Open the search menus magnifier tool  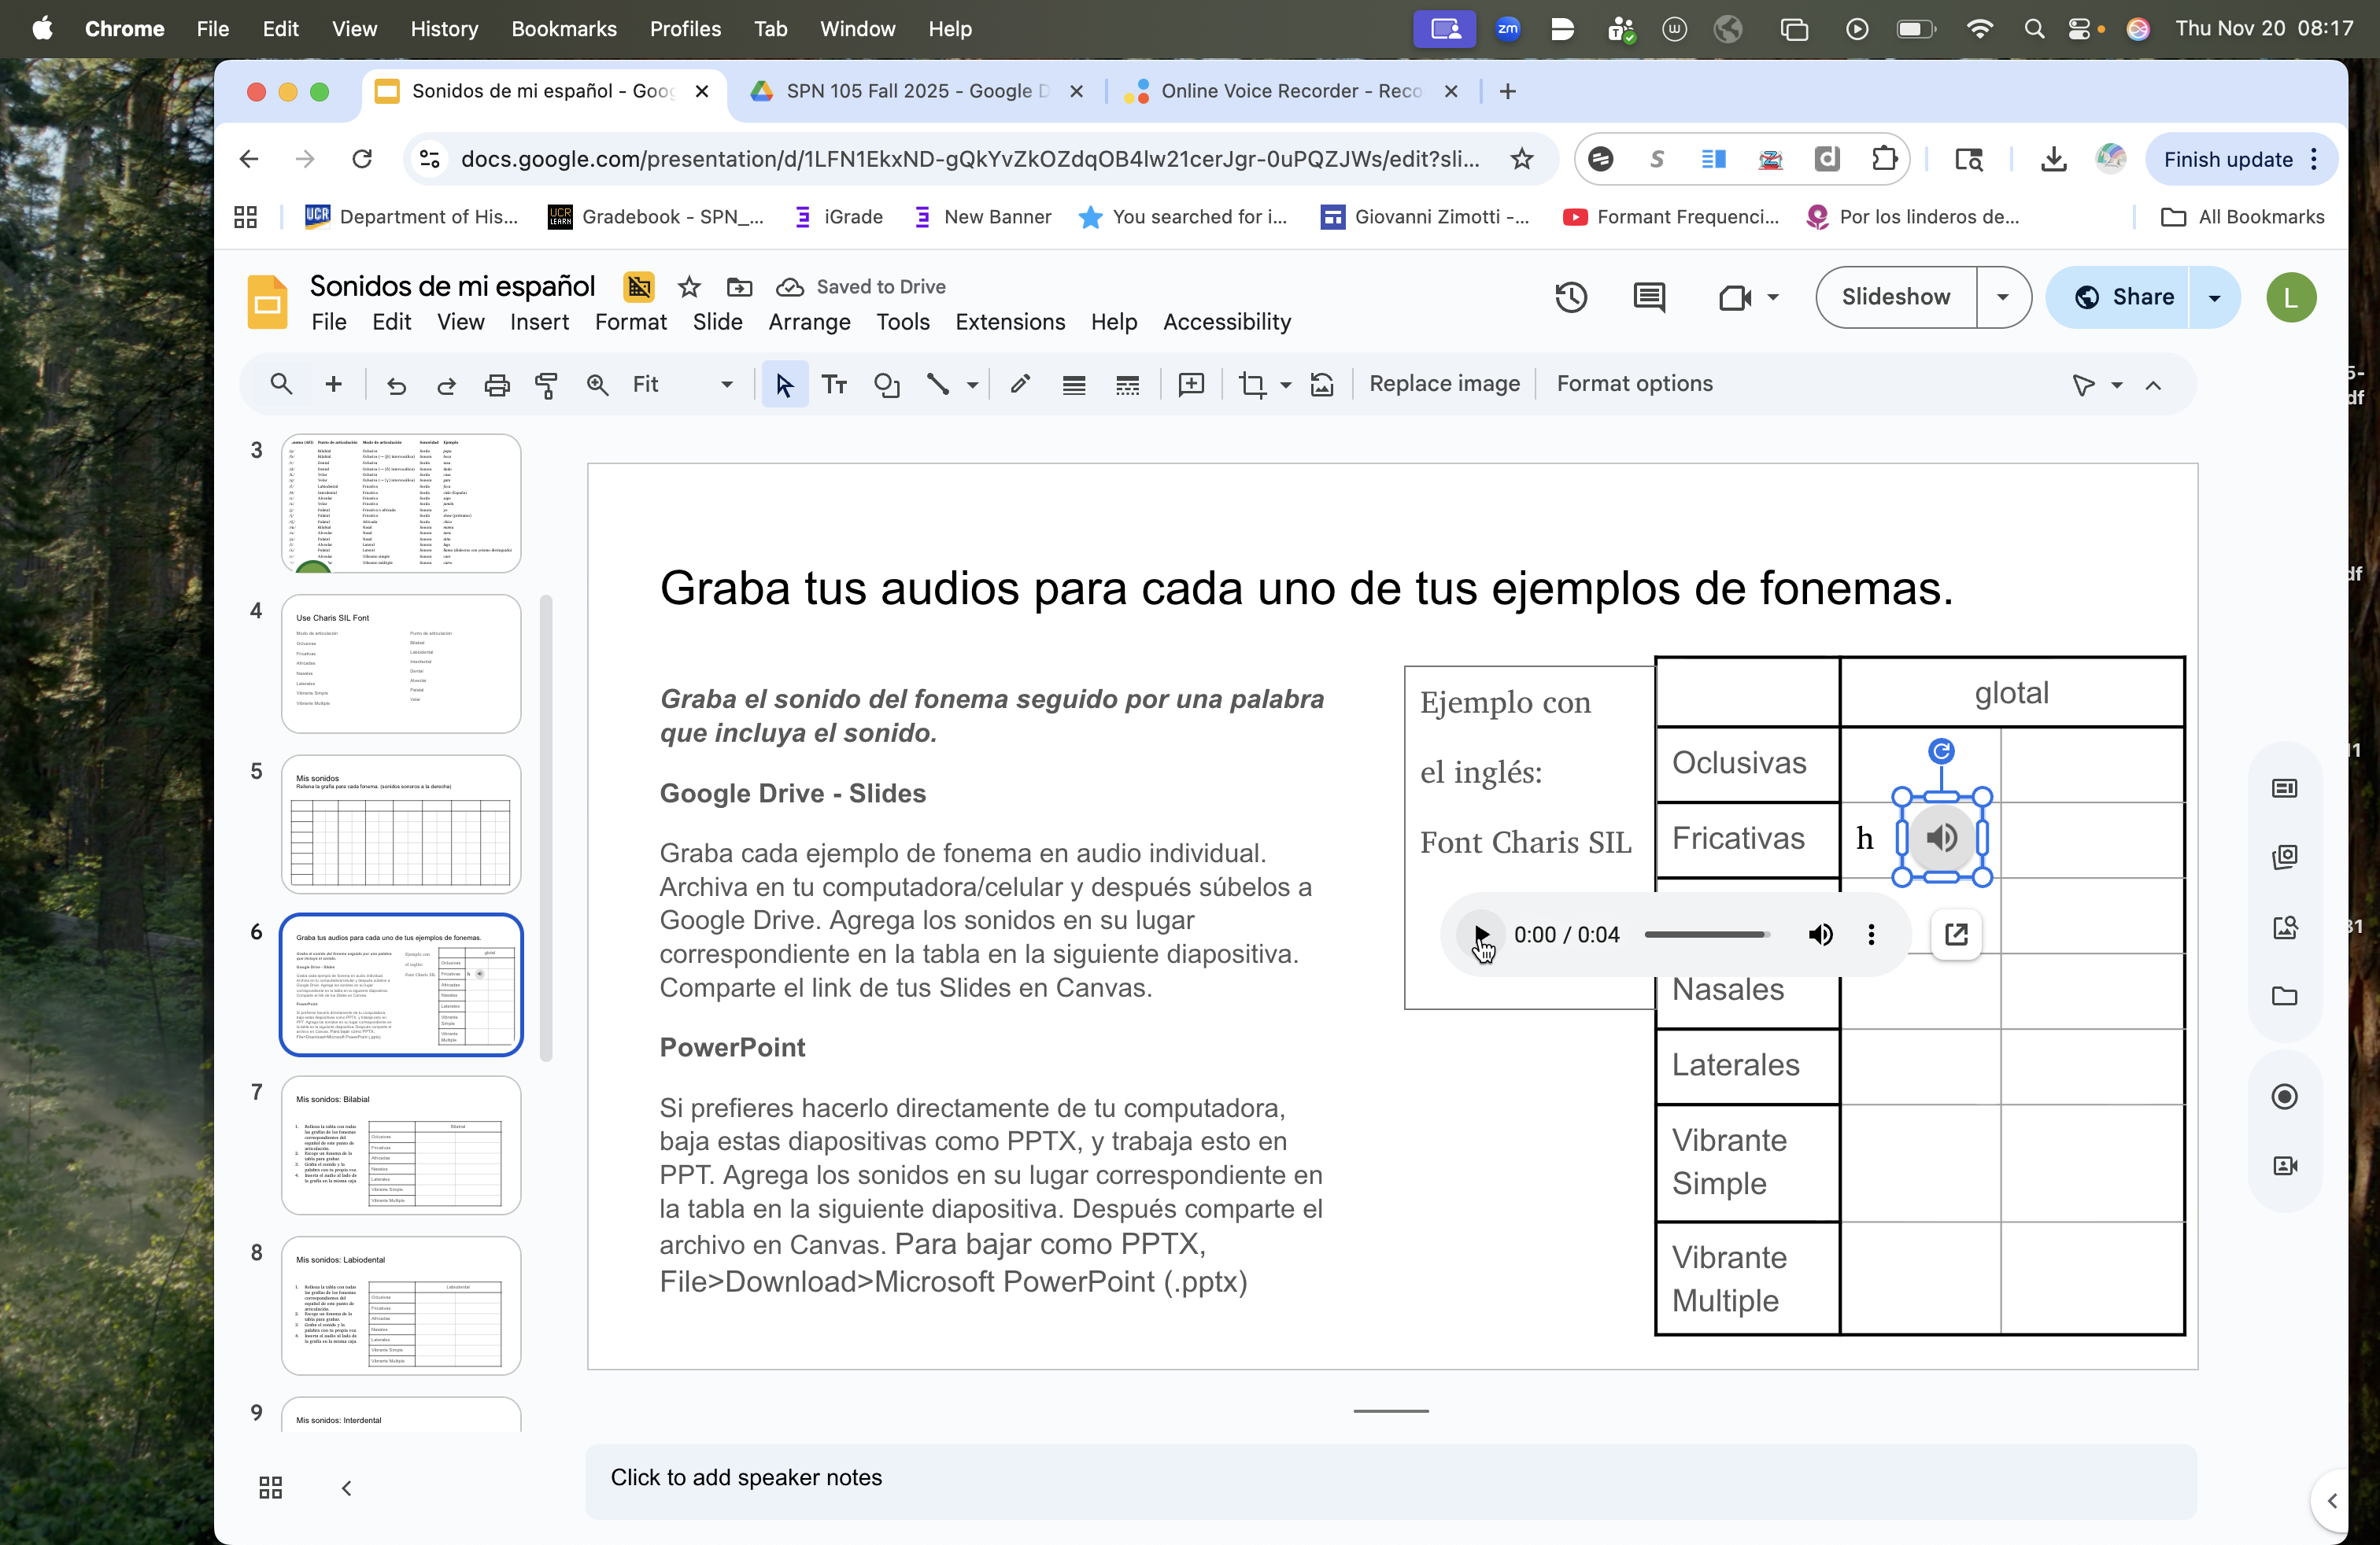281,385
